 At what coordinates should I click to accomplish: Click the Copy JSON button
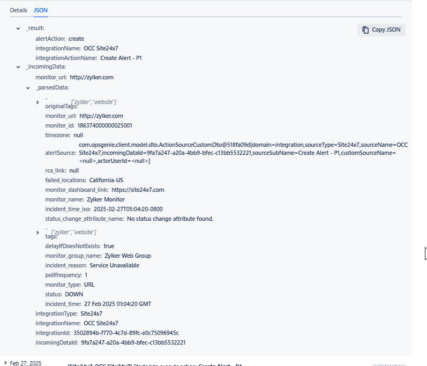(381, 29)
